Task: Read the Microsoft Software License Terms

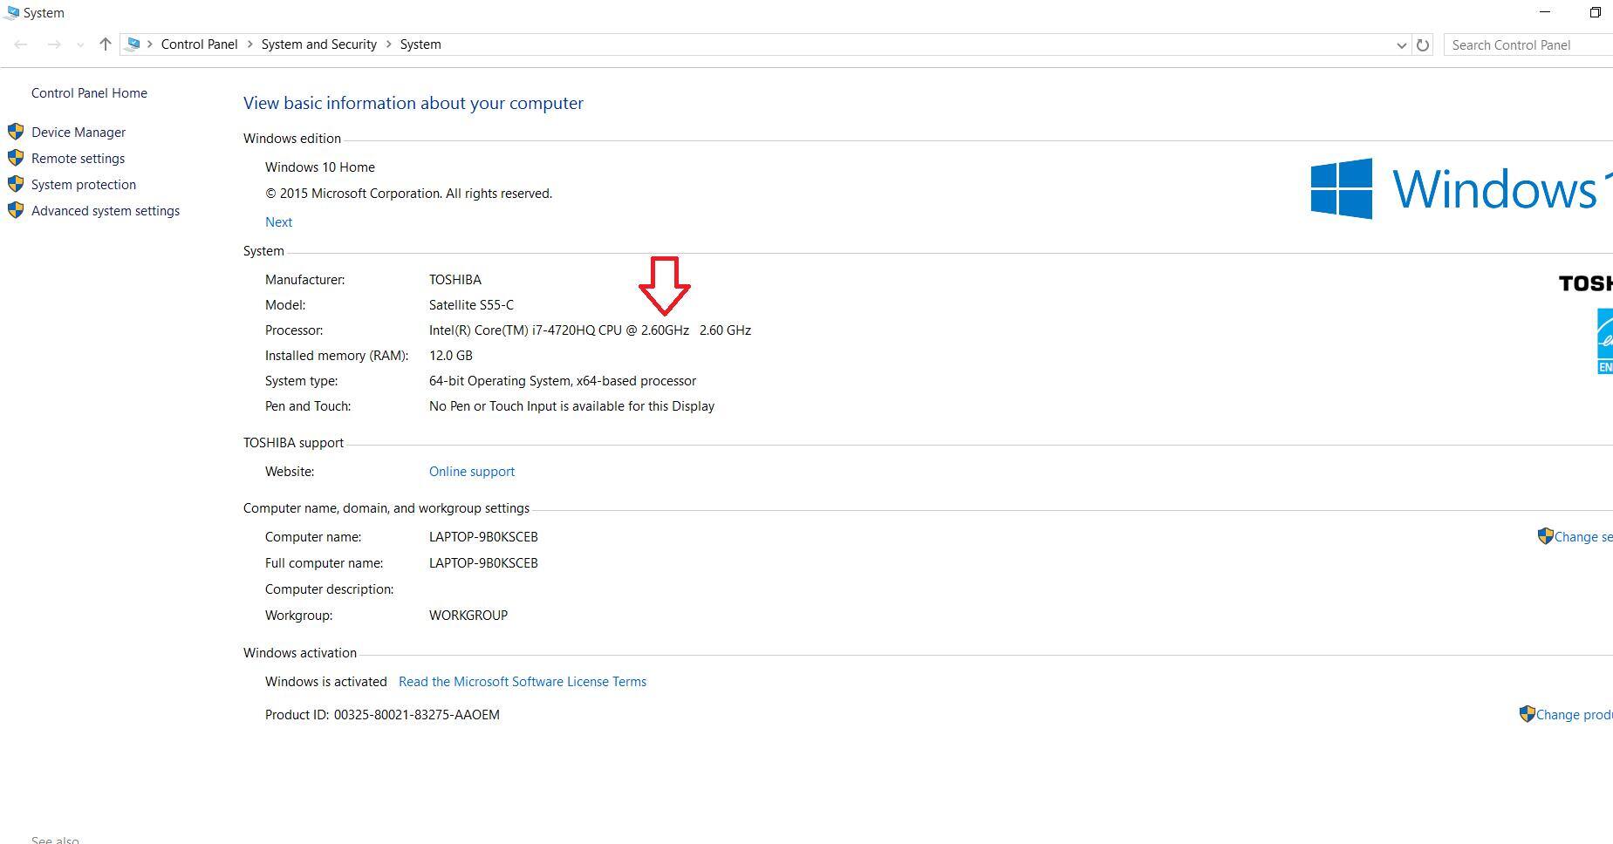Action: (x=522, y=682)
